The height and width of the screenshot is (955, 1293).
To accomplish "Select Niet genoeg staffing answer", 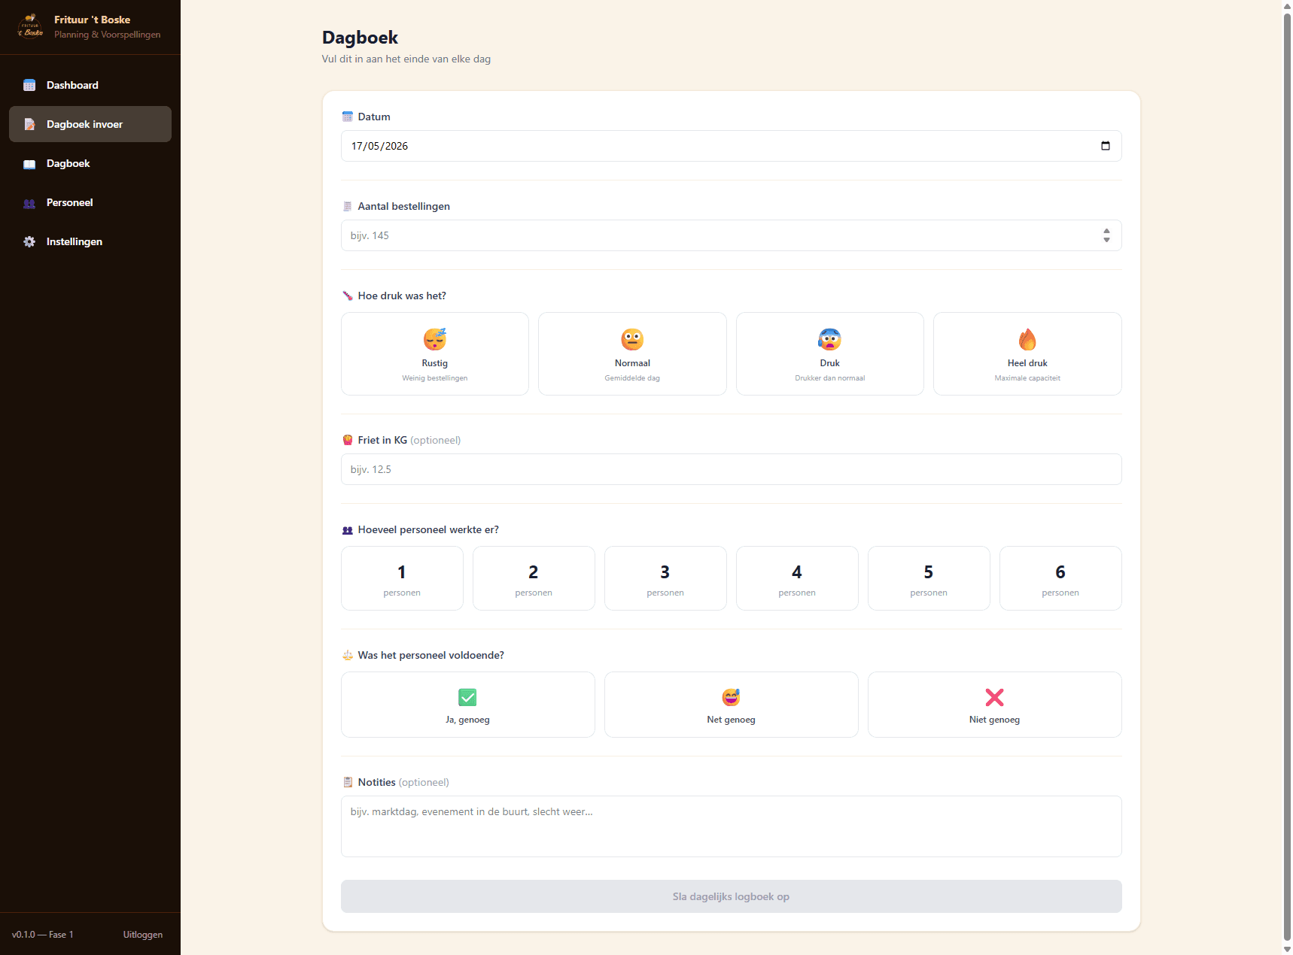I will click(x=994, y=705).
